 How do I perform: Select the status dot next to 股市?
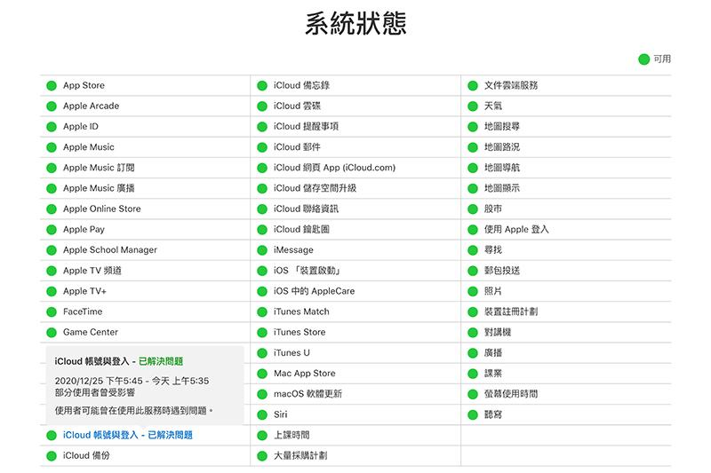[x=472, y=209]
